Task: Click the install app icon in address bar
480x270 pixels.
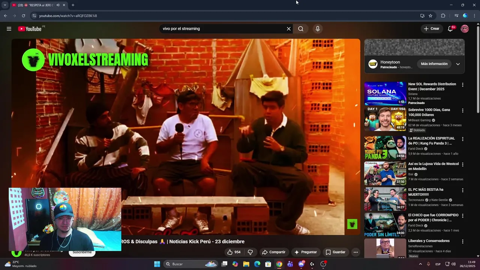Action: pyautogui.click(x=422, y=16)
